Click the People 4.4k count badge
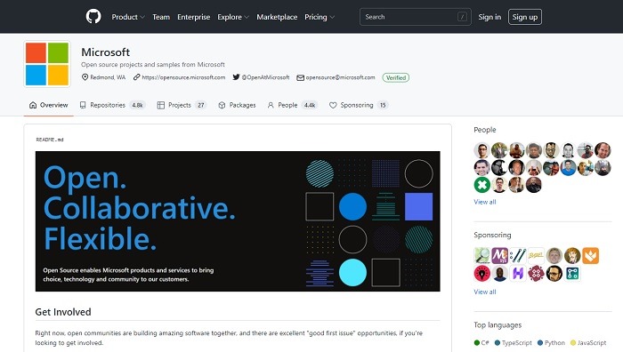The width and height of the screenshot is (623, 352). 310,105
